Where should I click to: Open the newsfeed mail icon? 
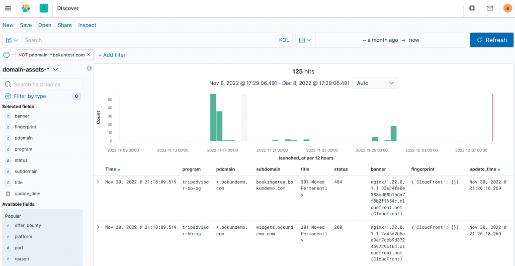[489, 8]
